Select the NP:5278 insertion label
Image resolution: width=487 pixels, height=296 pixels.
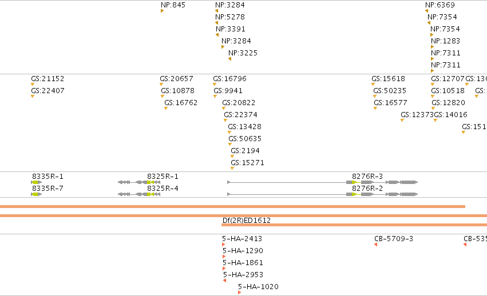230,17
